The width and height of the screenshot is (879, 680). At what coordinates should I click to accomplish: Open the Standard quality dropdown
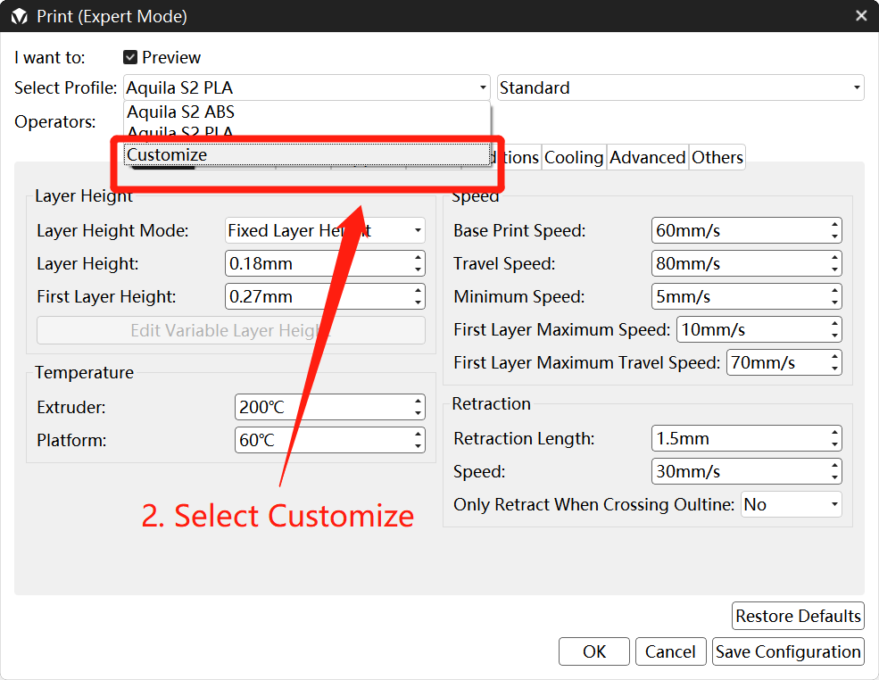[680, 87]
